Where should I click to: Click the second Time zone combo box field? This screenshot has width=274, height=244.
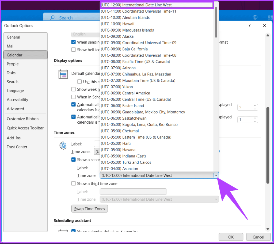point(159,175)
